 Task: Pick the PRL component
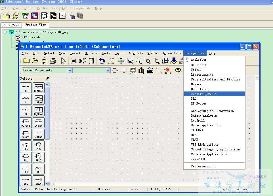(x=26, y=157)
